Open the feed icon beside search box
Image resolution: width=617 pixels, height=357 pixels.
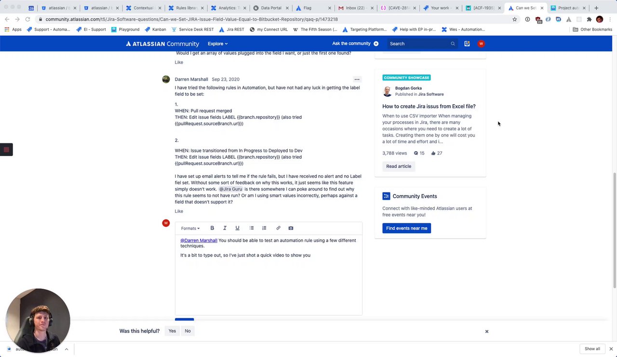point(467,44)
